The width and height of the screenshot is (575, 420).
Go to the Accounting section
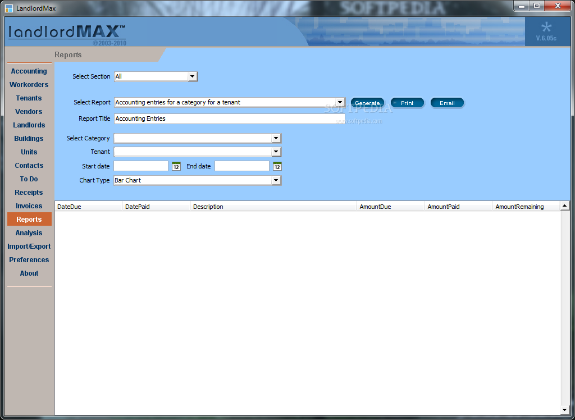point(29,71)
